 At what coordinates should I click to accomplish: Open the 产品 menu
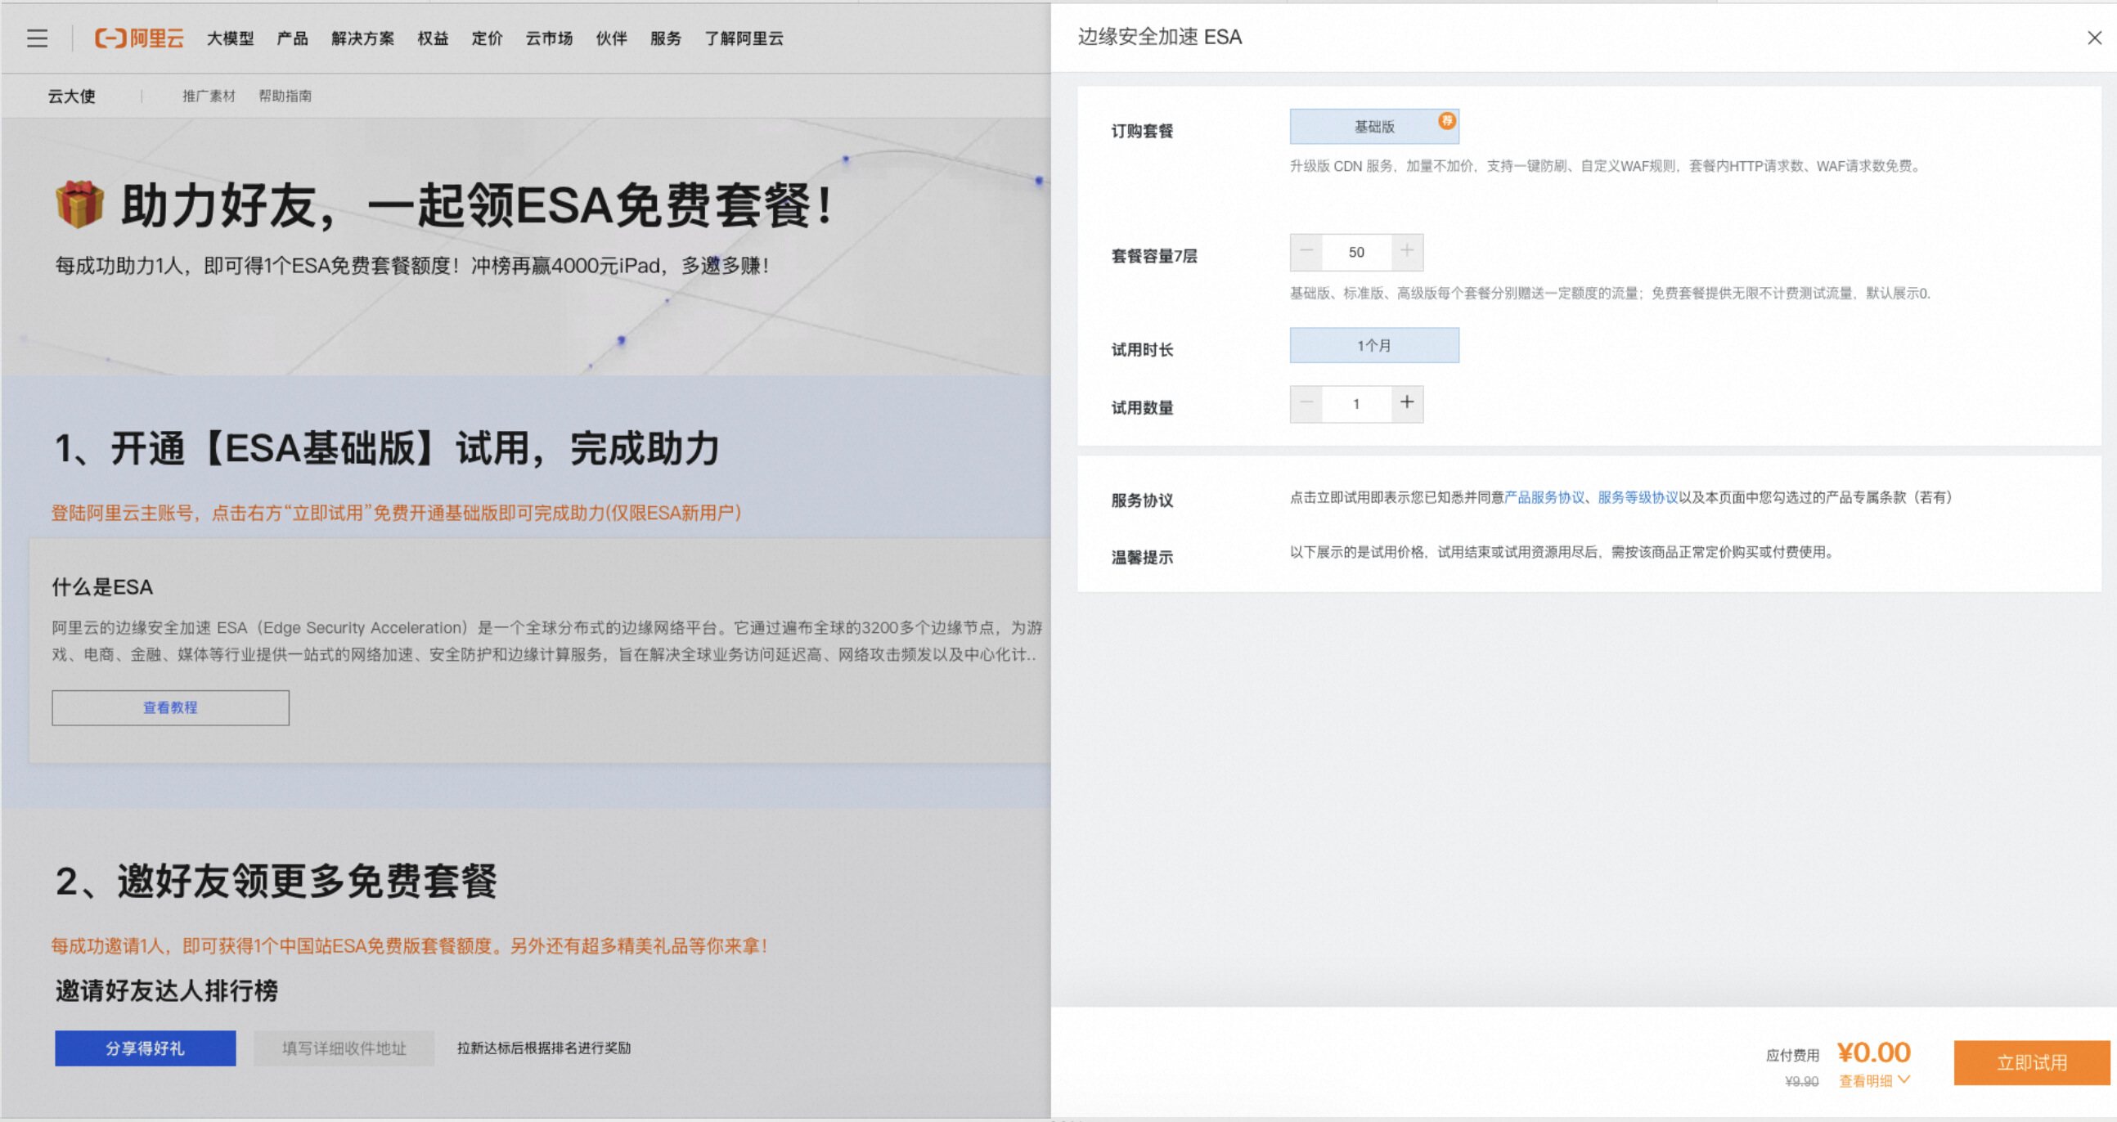tap(292, 38)
